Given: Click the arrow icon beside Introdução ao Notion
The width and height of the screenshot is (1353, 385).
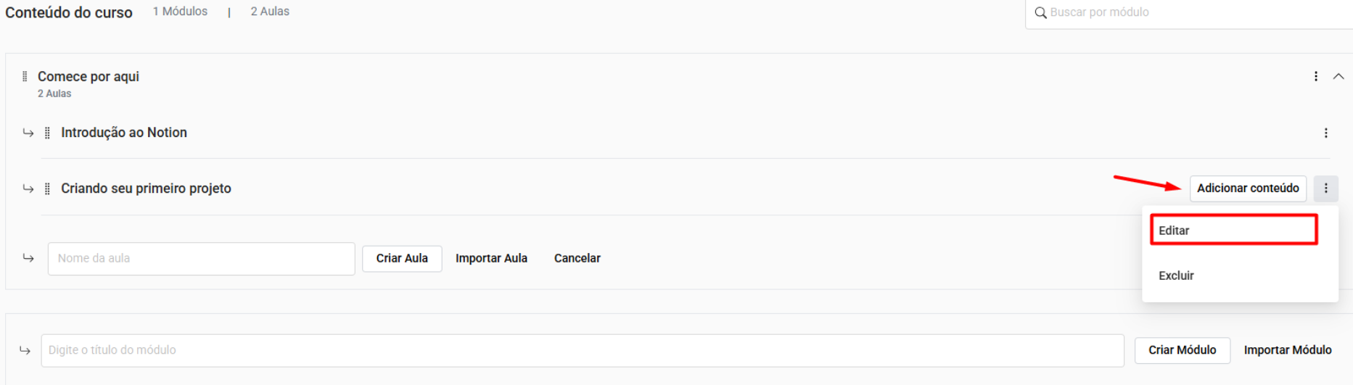Looking at the screenshot, I should (28, 133).
